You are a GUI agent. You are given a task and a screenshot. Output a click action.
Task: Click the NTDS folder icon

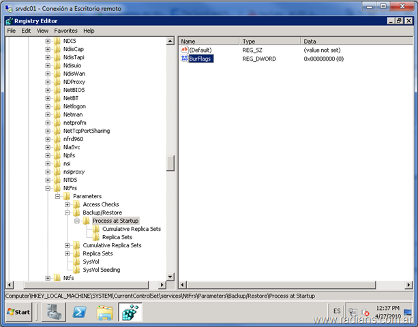[57, 180]
